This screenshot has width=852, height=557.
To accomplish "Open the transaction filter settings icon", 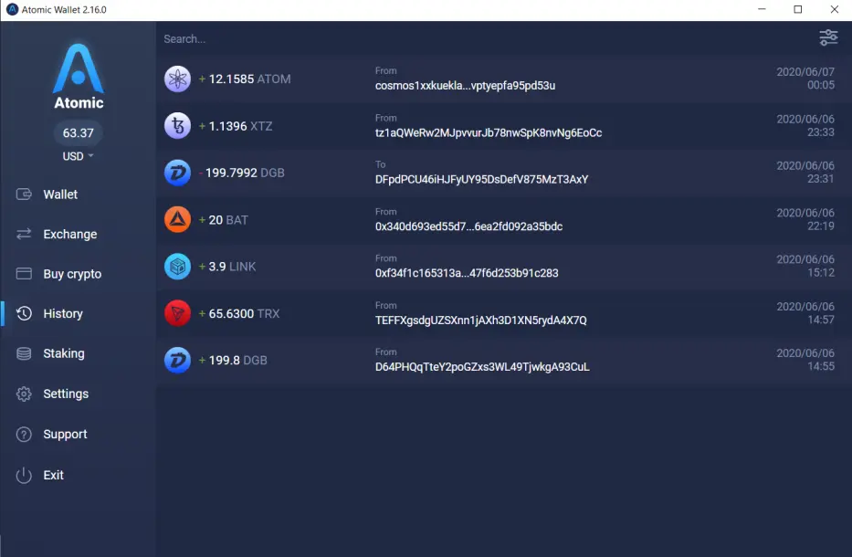I will click(828, 37).
